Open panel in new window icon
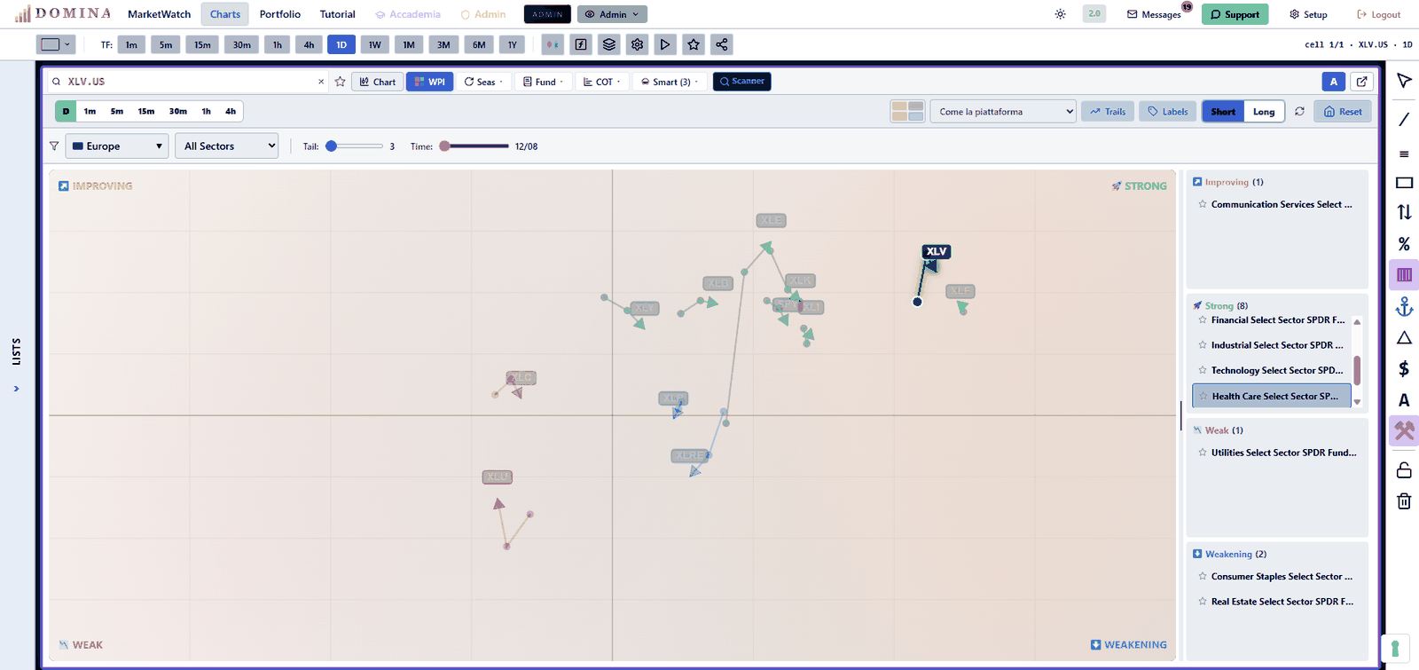 1362,82
